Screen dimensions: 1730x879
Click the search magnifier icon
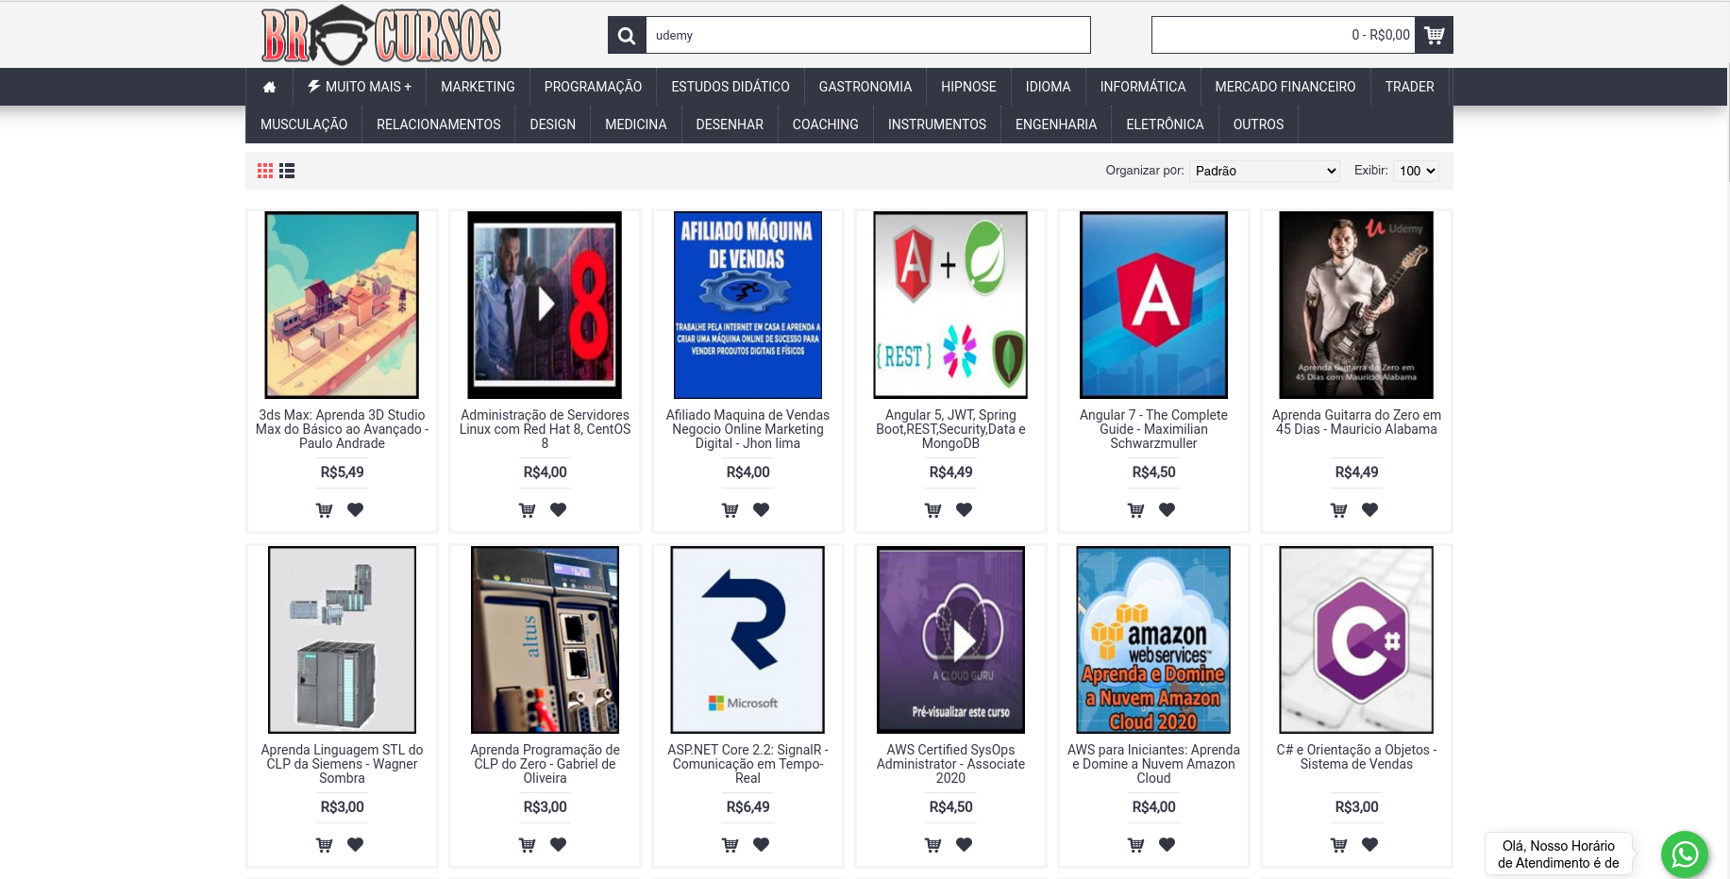click(x=627, y=35)
